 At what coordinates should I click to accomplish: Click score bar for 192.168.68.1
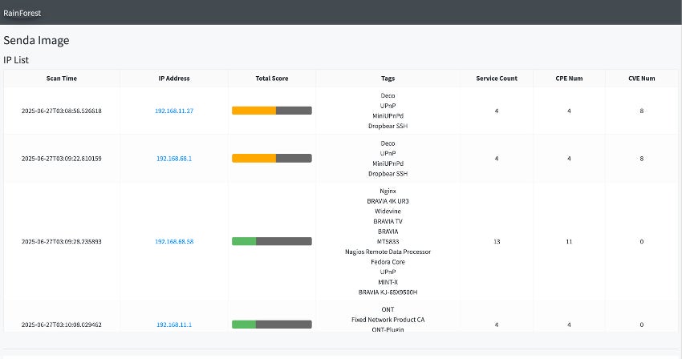[x=272, y=159]
